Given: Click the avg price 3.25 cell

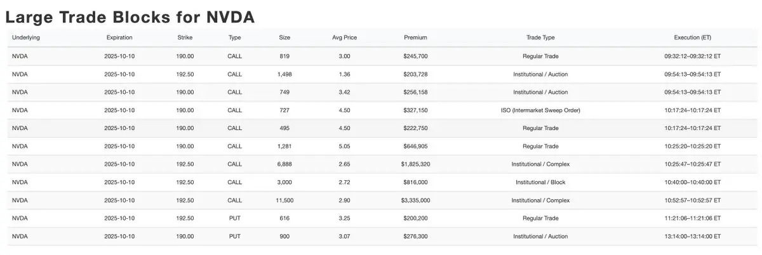Looking at the screenshot, I should (345, 218).
